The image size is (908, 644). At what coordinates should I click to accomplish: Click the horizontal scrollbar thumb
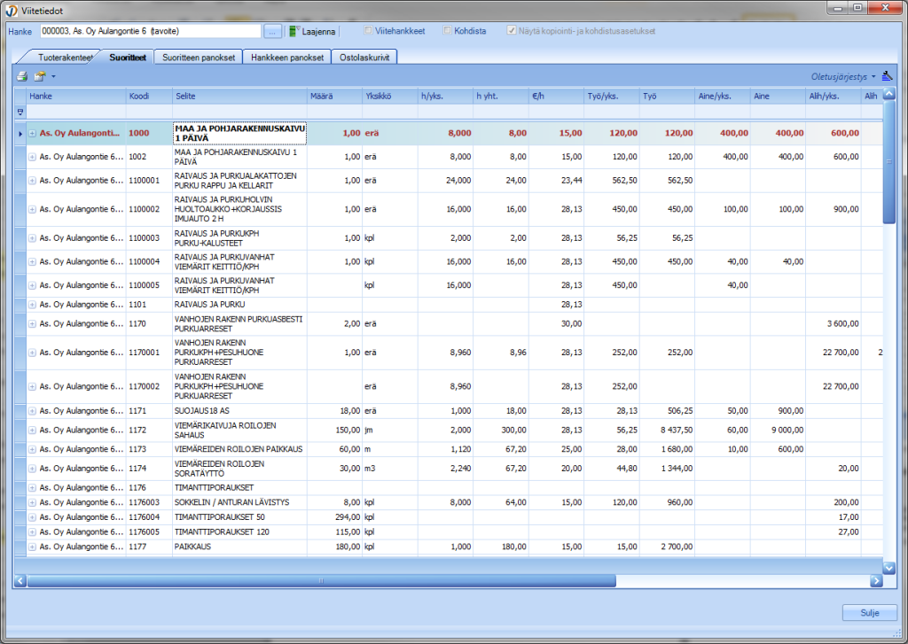coord(321,581)
